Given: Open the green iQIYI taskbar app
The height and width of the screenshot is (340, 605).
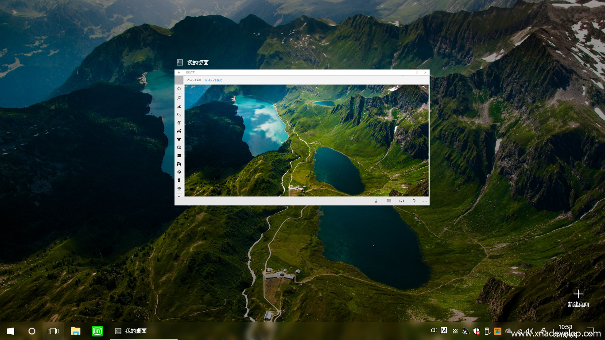Looking at the screenshot, I should point(97,331).
